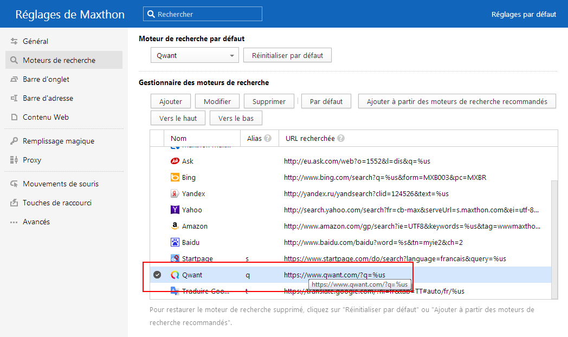Click the Ajouter button
The height and width of the screenshot is (337, 568).
tap(171, 101)
